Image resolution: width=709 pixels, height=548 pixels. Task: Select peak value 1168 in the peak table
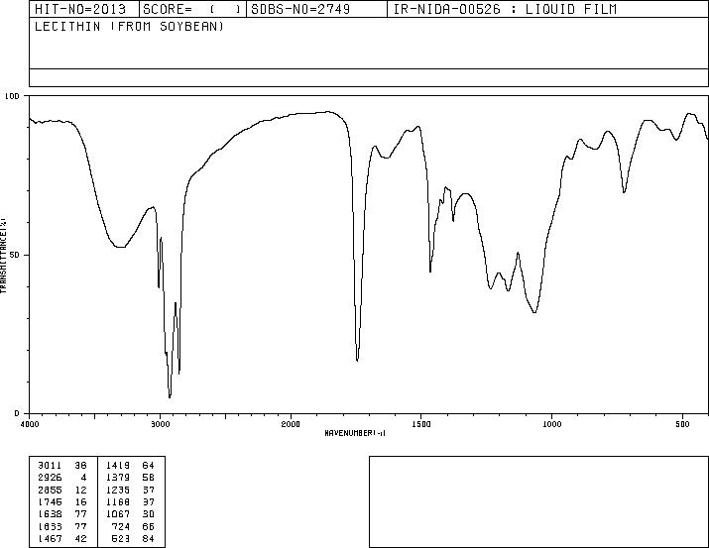pyautogui.click(x=118, y=501)
